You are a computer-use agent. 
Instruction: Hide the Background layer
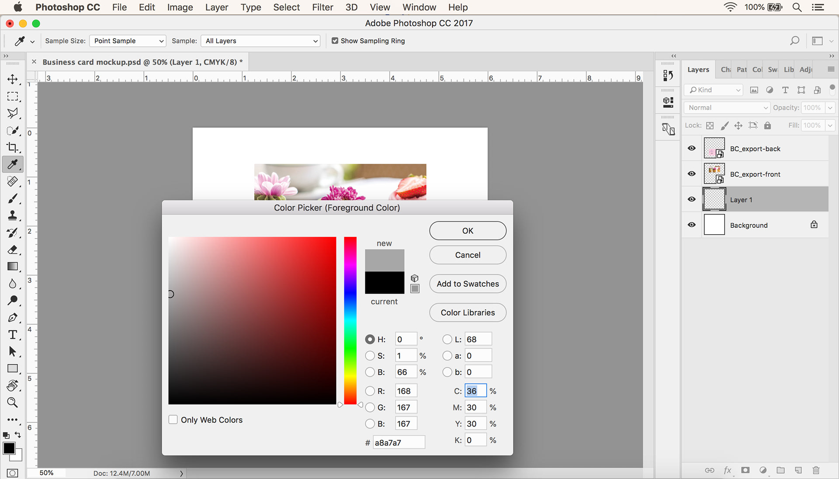coord(691,225)
